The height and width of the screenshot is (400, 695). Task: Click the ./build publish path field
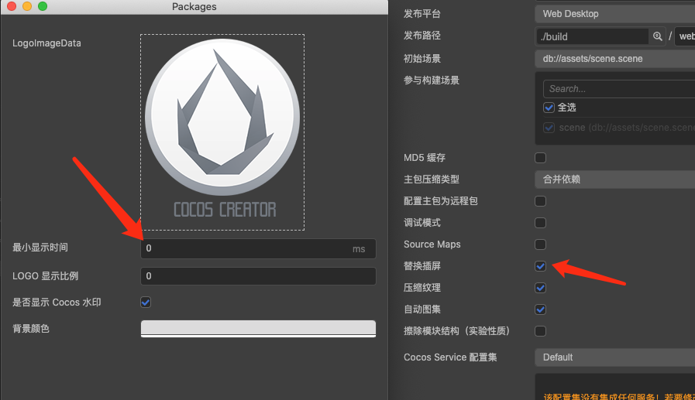coord(592,36)
